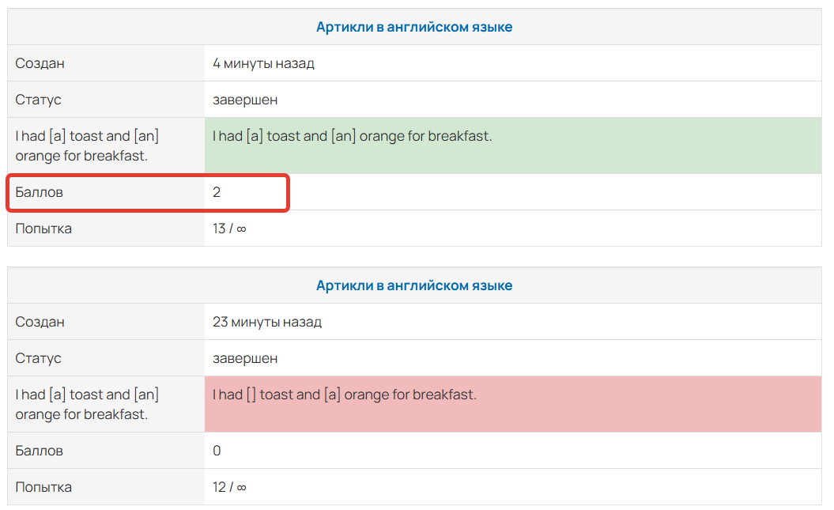Click the '4 минуты назад' created value
Image resolution: width=834 pixels, height=510 pixels.
pos(263,63)
